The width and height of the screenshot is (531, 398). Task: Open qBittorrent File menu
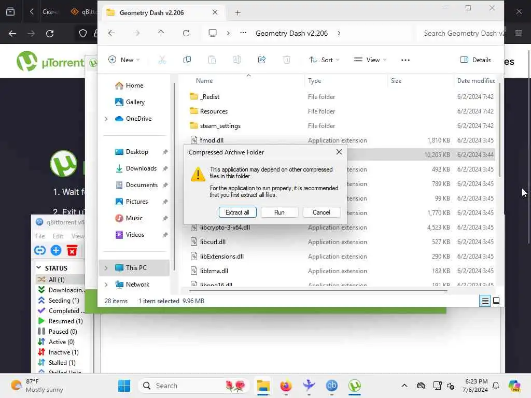click(x=39, y=236)
